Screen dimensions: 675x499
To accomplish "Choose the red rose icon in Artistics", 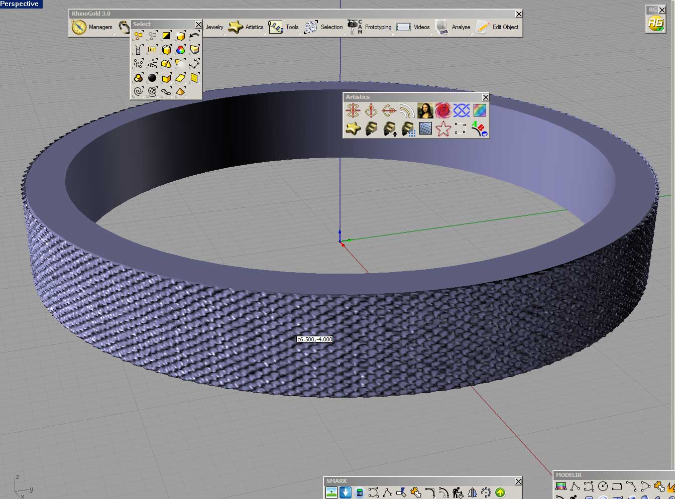I will [443, 110].
